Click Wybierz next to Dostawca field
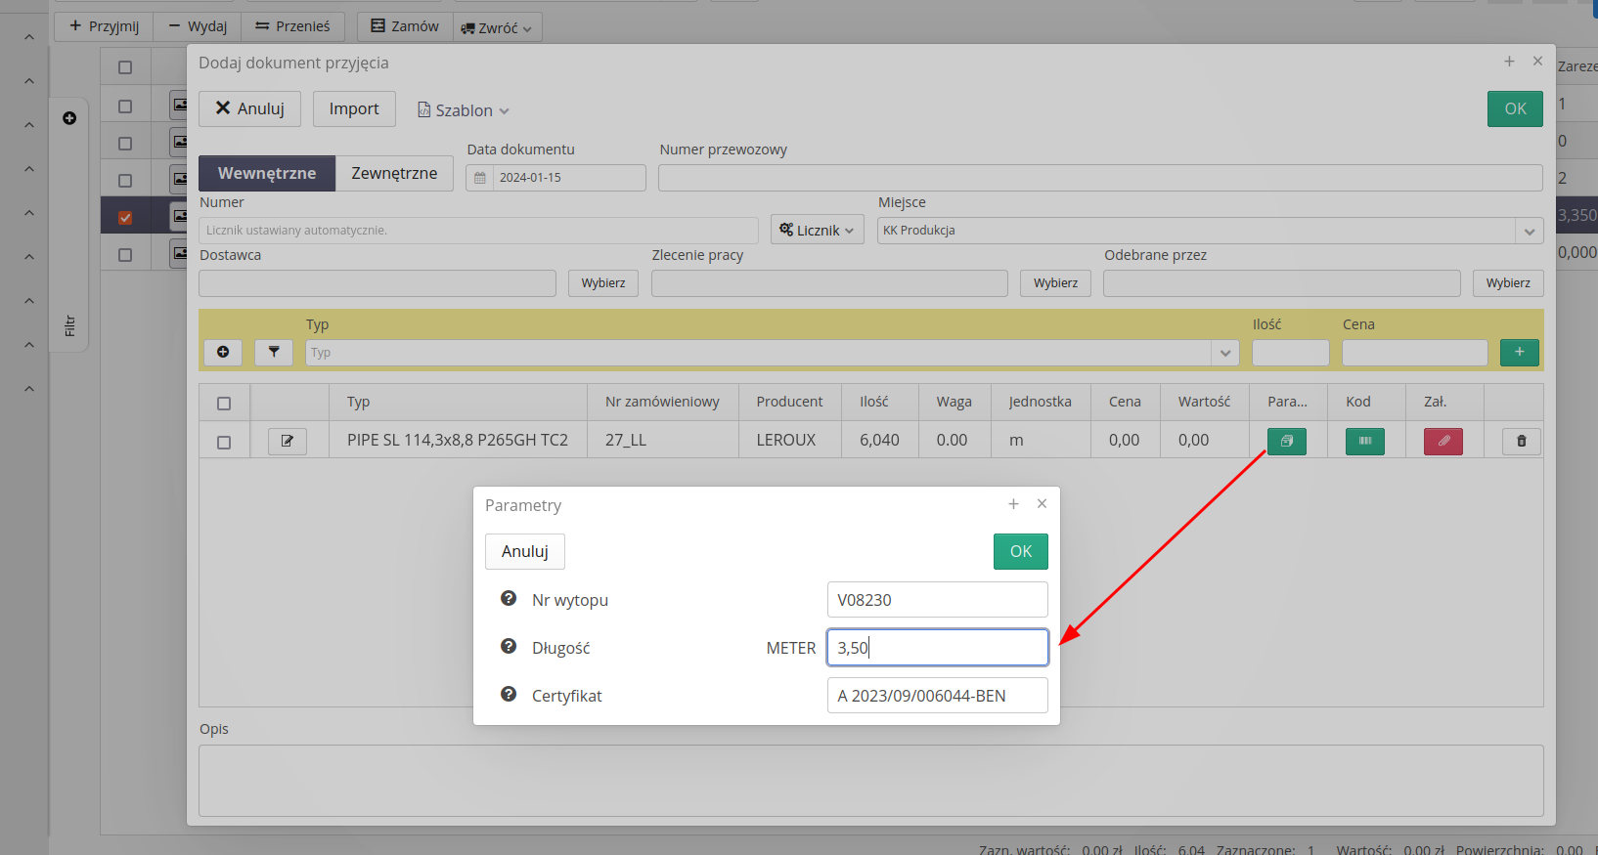Screen dimensions: 1598x855 click(602, 283)
